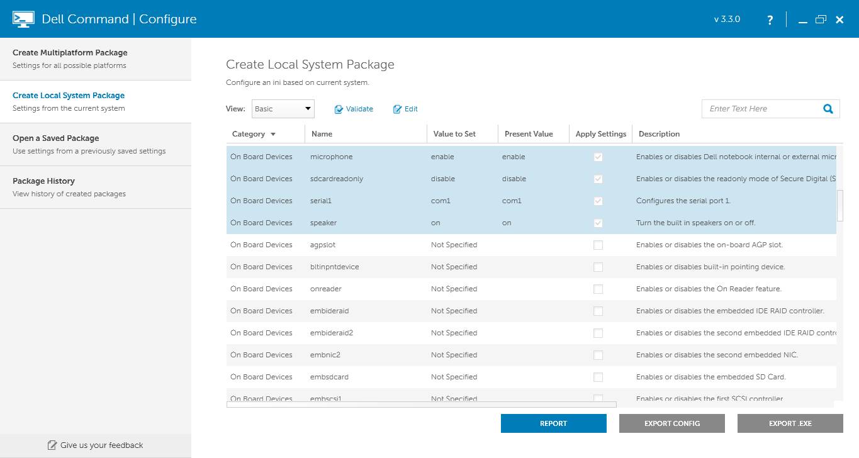Open the Category column filter arrow
Image resolution: width=859 pixels, height=458 pixels.
(273, 134)
